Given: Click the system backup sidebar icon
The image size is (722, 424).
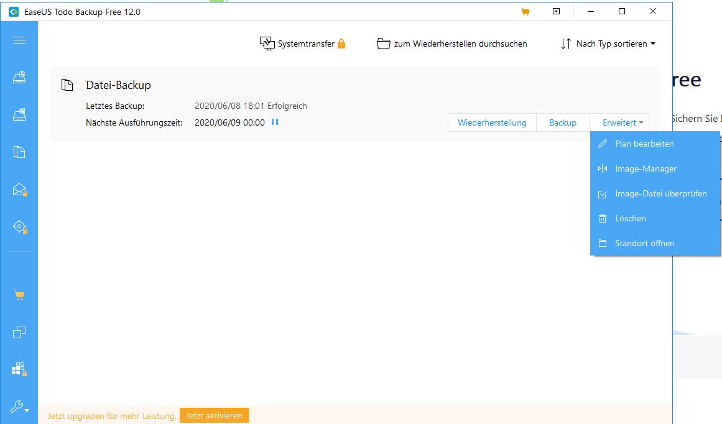Looking at the screenshot, I should click(19, 114).
